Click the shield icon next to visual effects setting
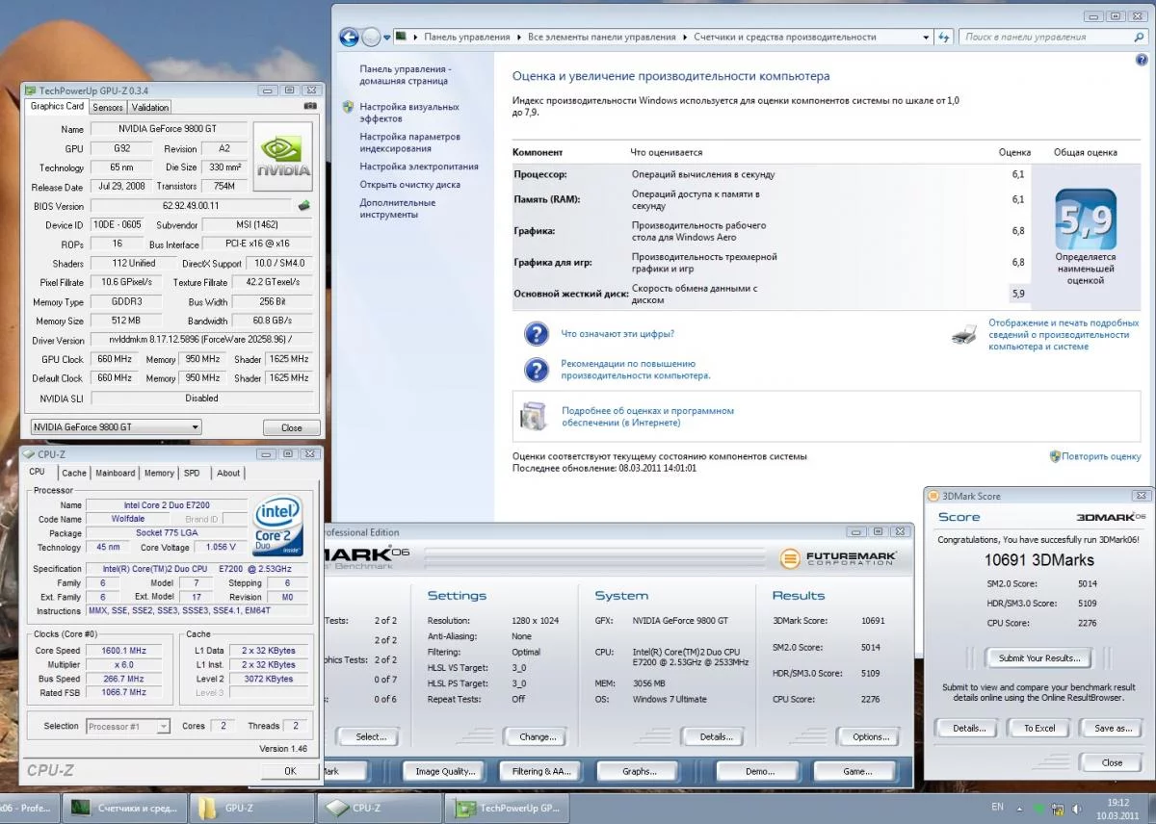1156x824 pixels. (348, 107)
